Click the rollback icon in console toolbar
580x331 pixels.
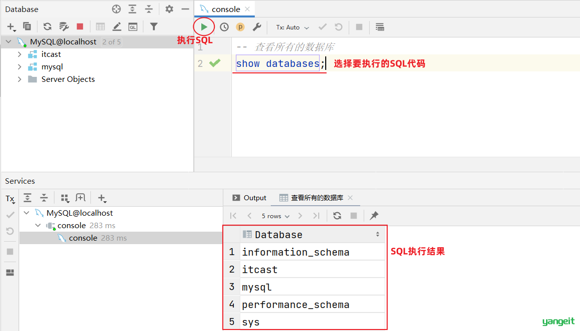(x=338, y=27)
